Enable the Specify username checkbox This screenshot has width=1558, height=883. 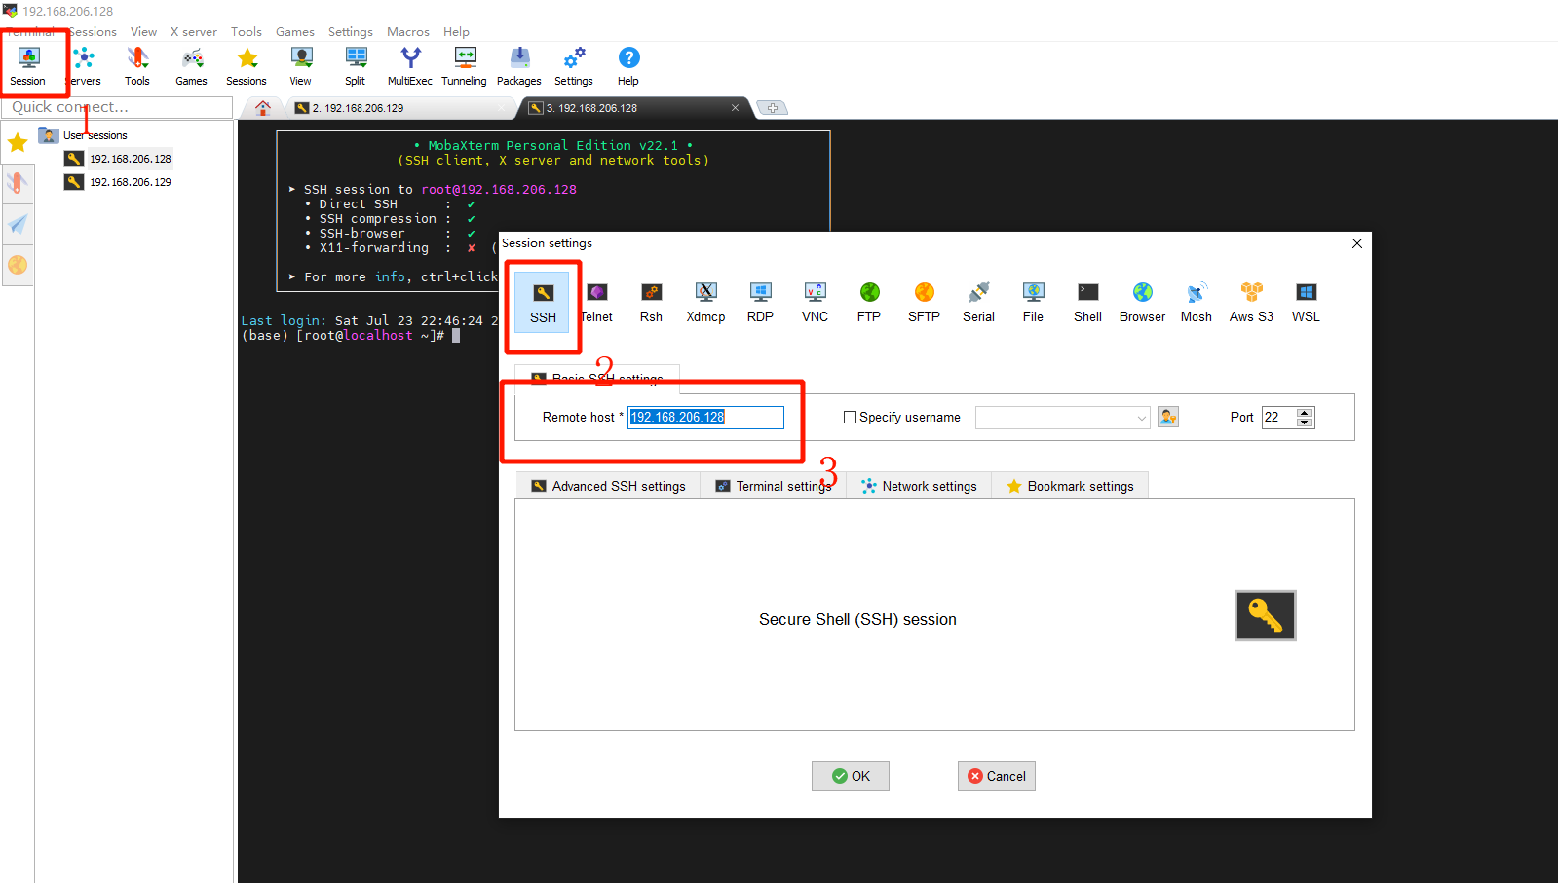(850, 418)
